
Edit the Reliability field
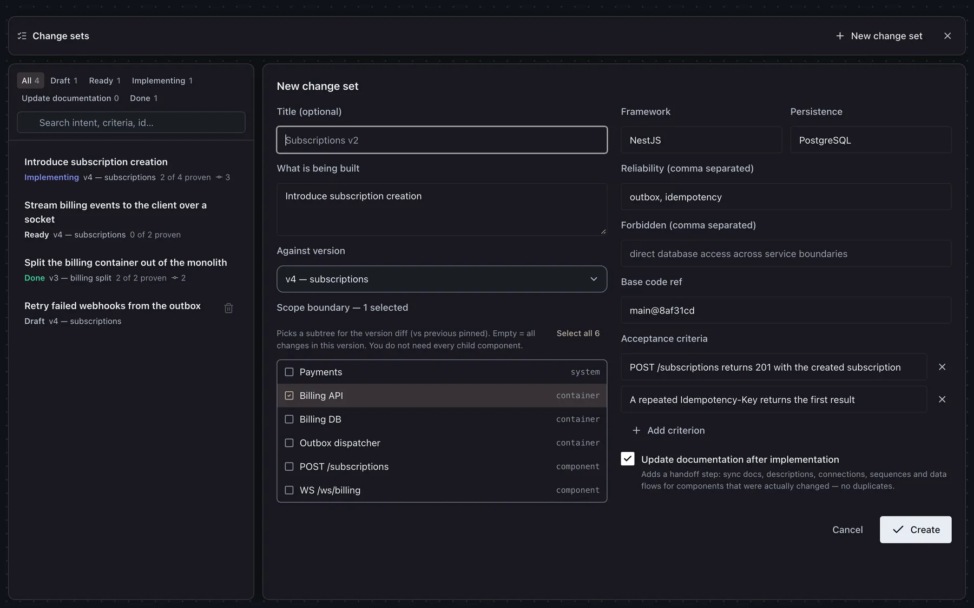786,197
